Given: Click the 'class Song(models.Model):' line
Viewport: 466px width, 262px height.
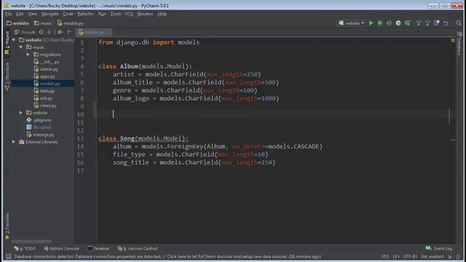Looking at the screenshot, I should click(x=143, y=138).
